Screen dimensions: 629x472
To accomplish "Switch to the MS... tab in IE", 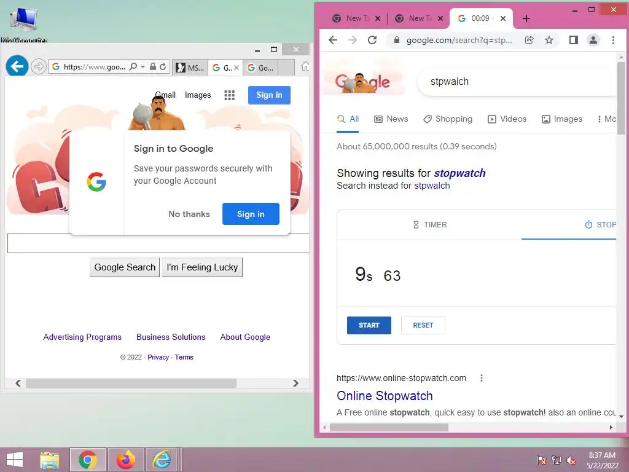I will (190, 68).
